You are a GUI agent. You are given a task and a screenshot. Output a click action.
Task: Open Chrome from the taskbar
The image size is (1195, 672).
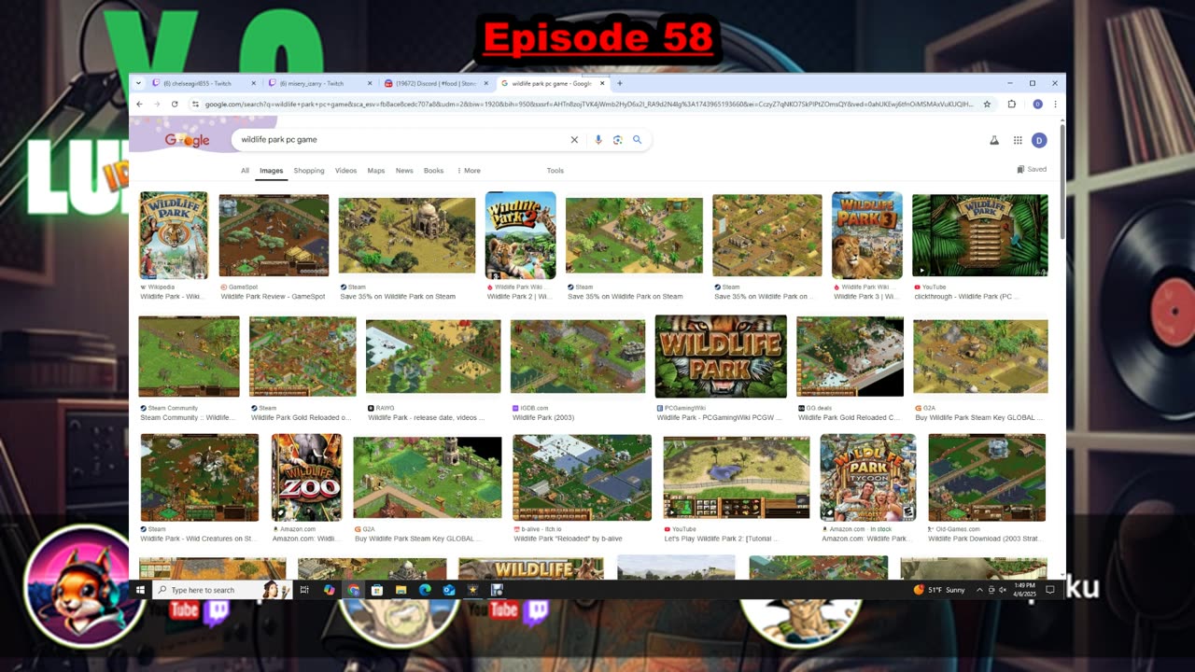pyautogui.click(x=353, y=590)
